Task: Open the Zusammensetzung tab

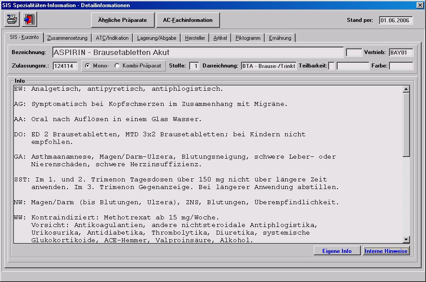Action: [x=67, y=38]
